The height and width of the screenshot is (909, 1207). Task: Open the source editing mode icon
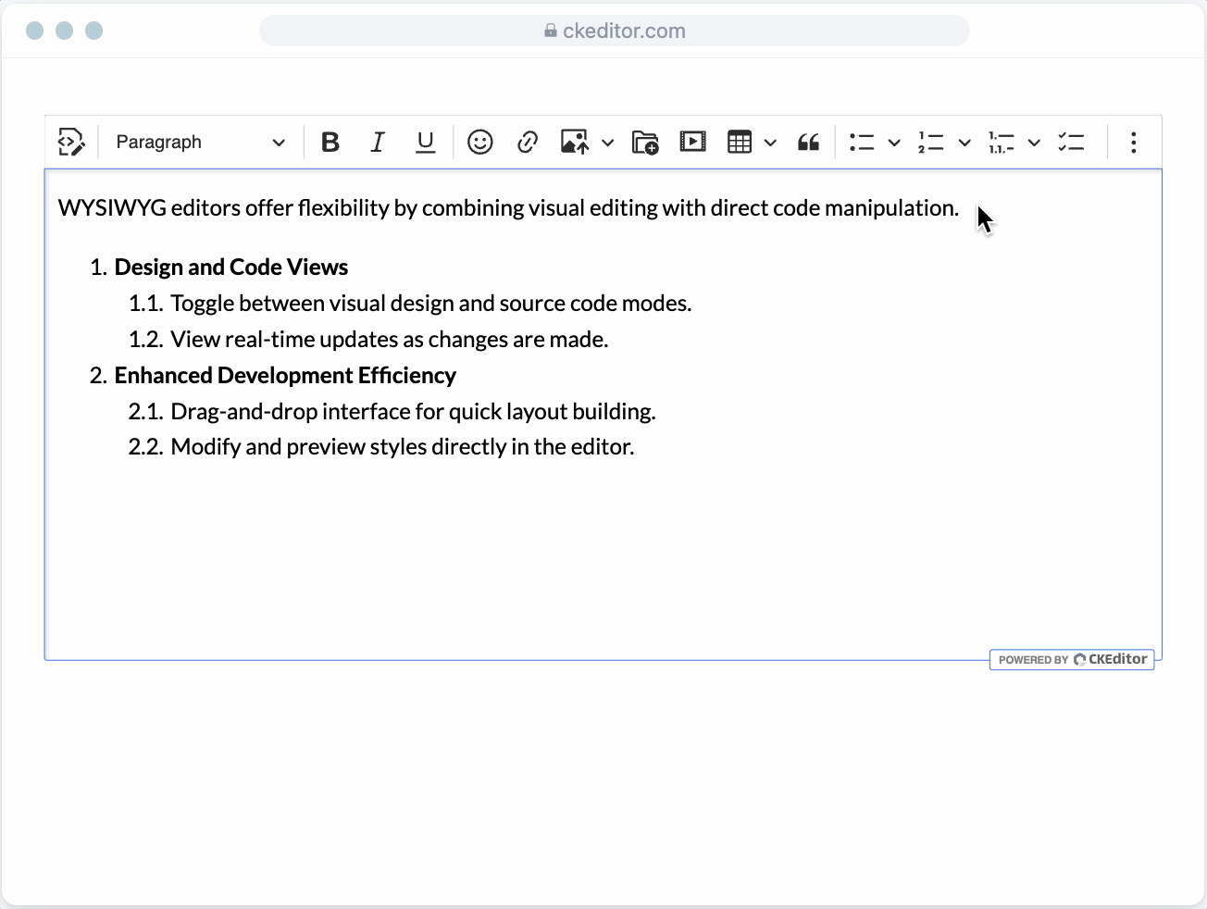pos(71,143)
